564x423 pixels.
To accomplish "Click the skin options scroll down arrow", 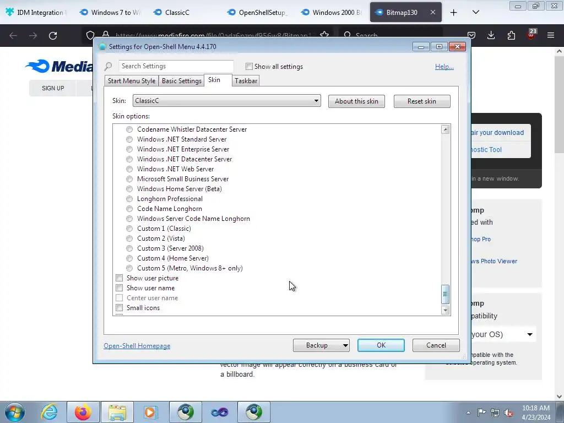I will 445,310.
